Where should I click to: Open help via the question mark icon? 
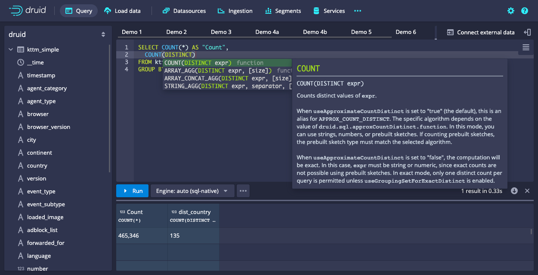click(524, 11)
